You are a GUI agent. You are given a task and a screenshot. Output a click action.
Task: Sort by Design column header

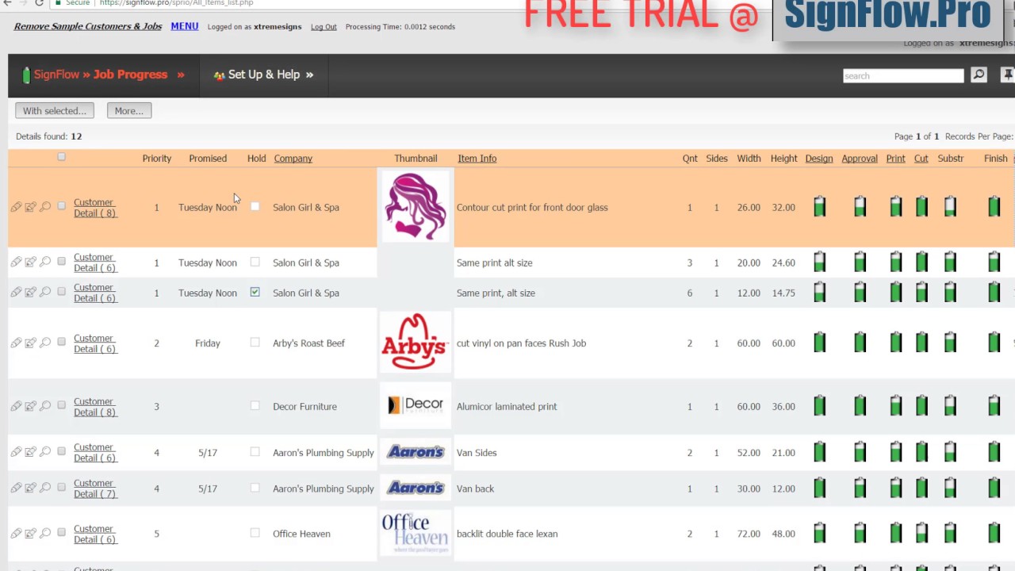click(x=819, y=159)
